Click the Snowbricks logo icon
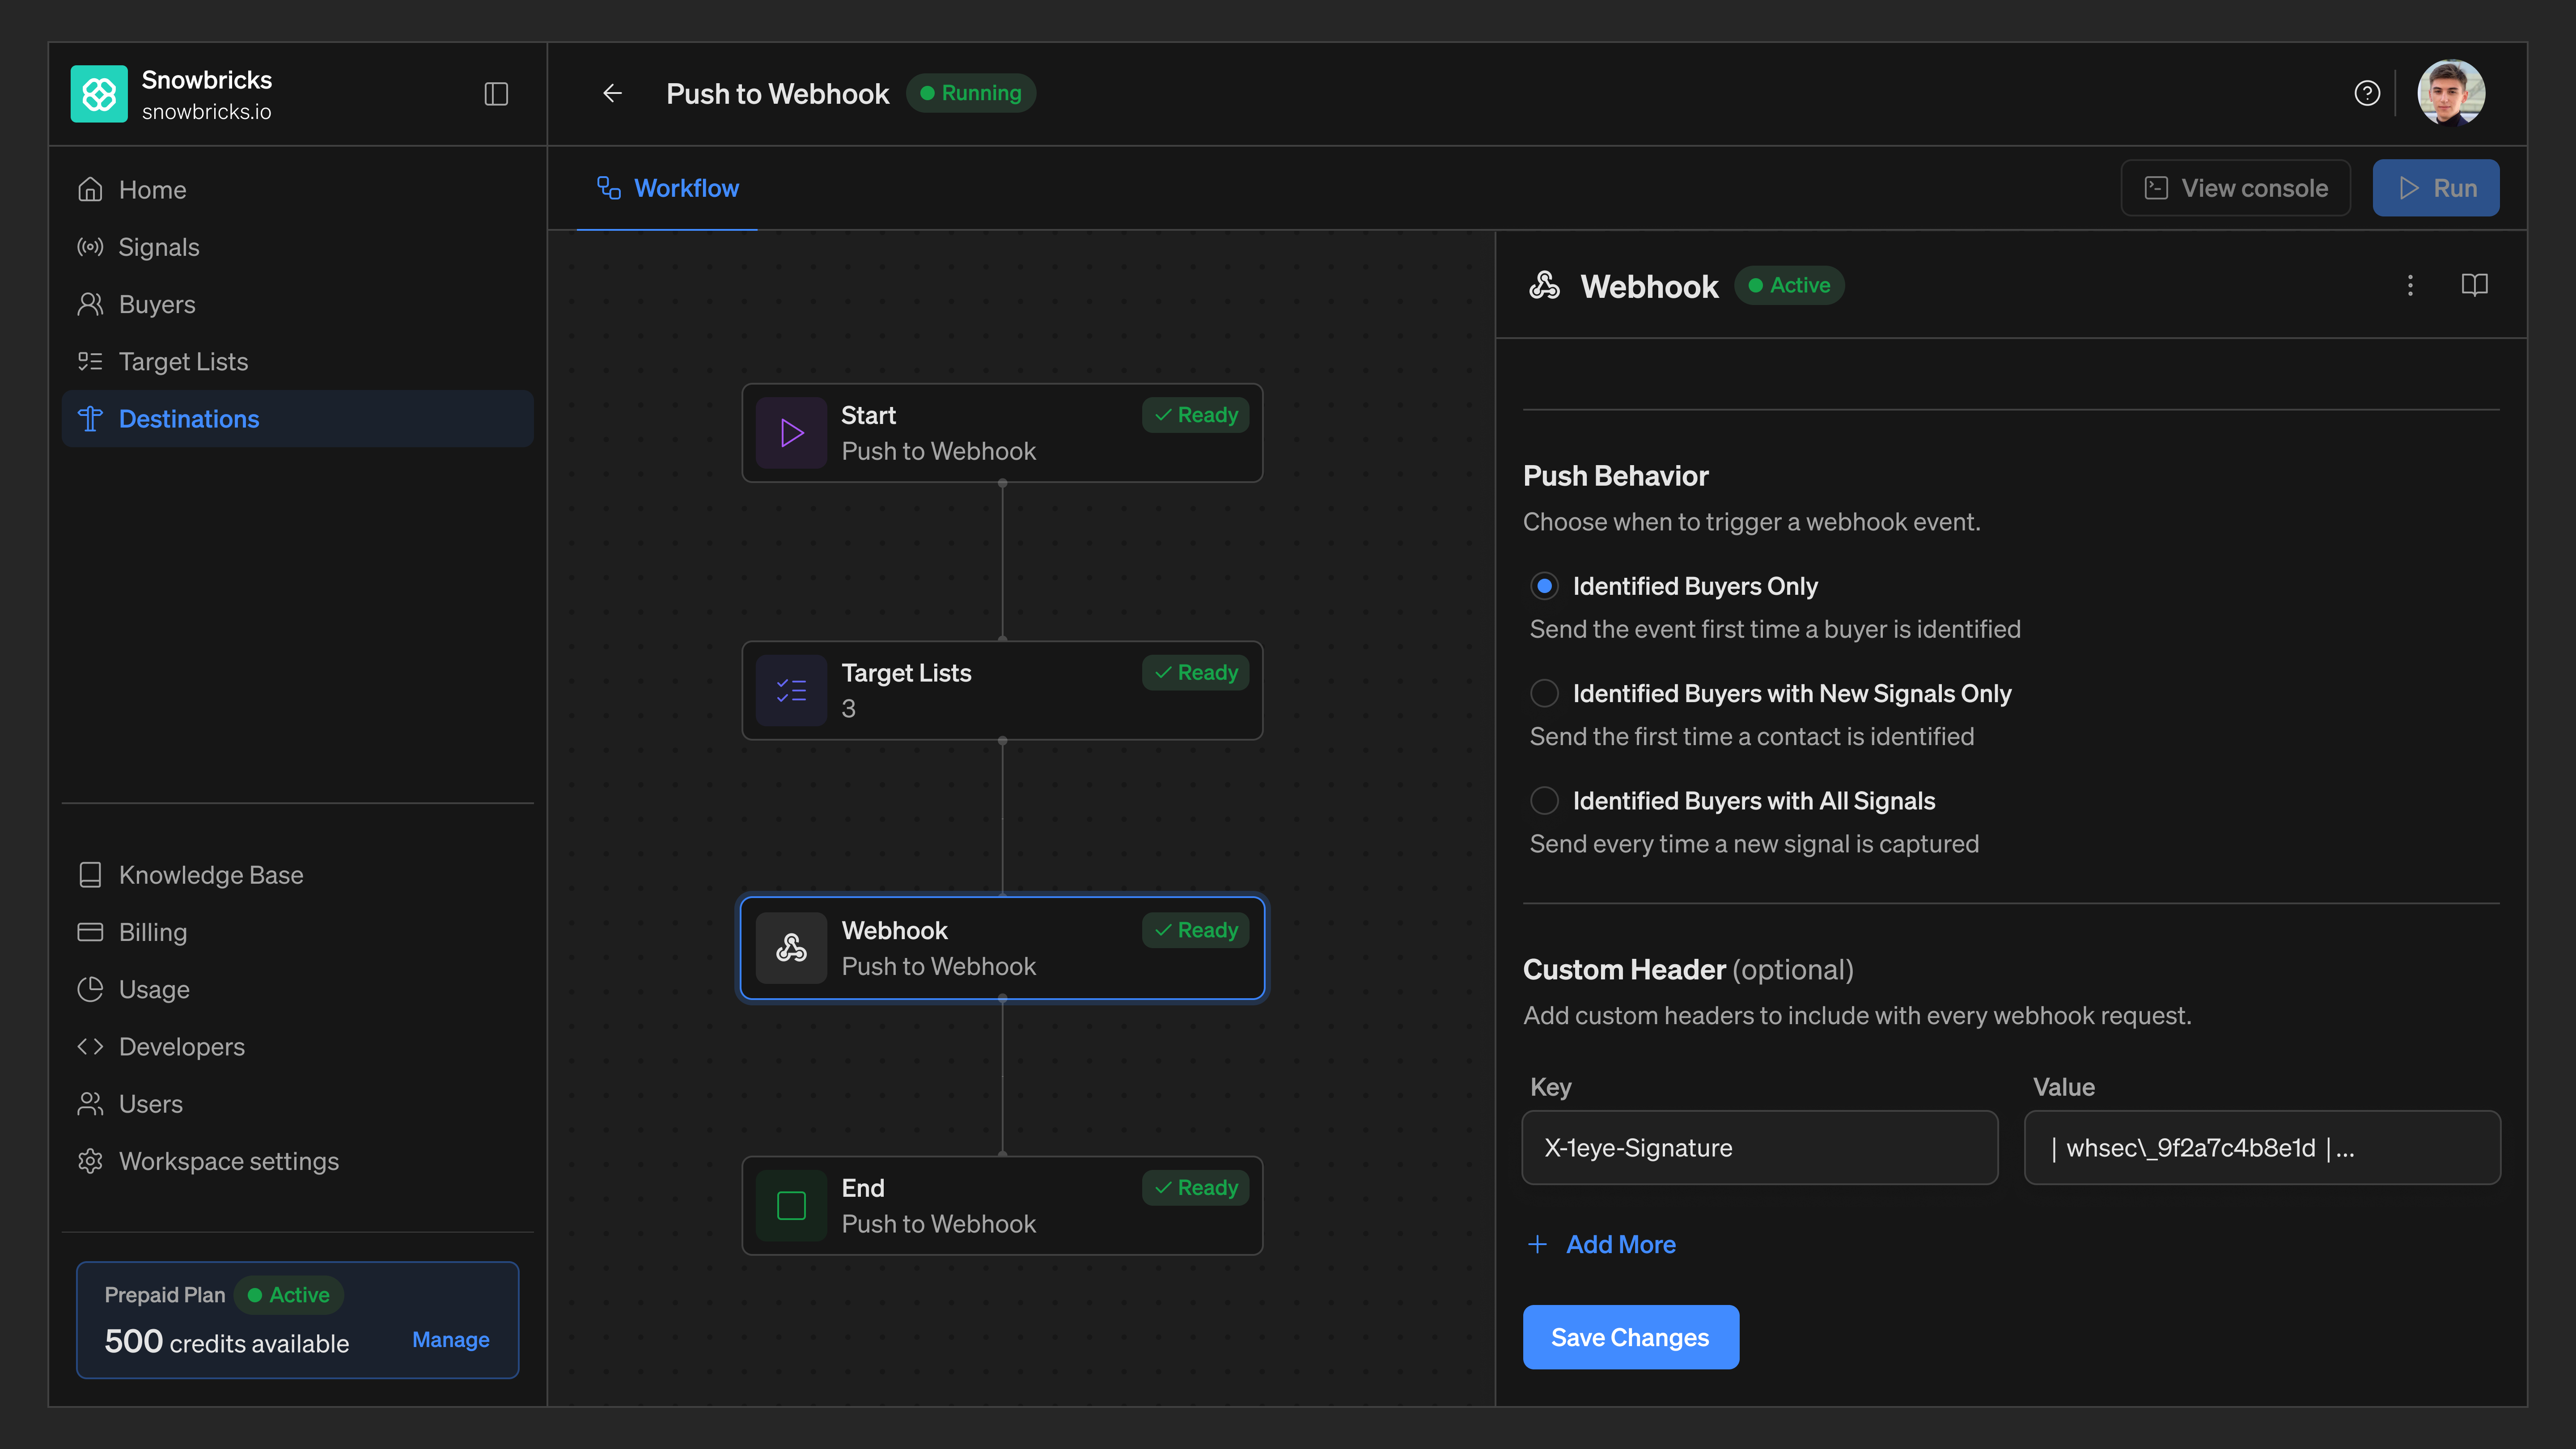Screen dimensions: 2576x1449 [x=99, y=94]
